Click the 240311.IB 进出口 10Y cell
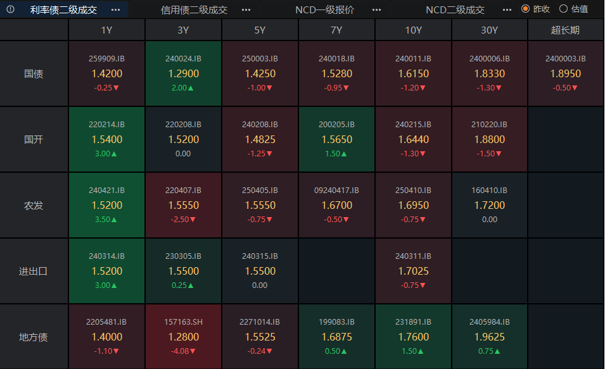 (x=413, y=271)
